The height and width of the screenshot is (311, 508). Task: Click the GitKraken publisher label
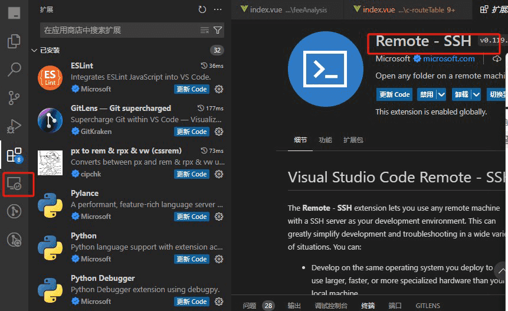96,131
